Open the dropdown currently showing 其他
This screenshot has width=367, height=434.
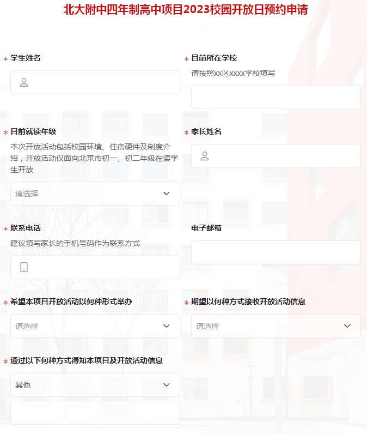pyautogui.click(x=95, y=385)
